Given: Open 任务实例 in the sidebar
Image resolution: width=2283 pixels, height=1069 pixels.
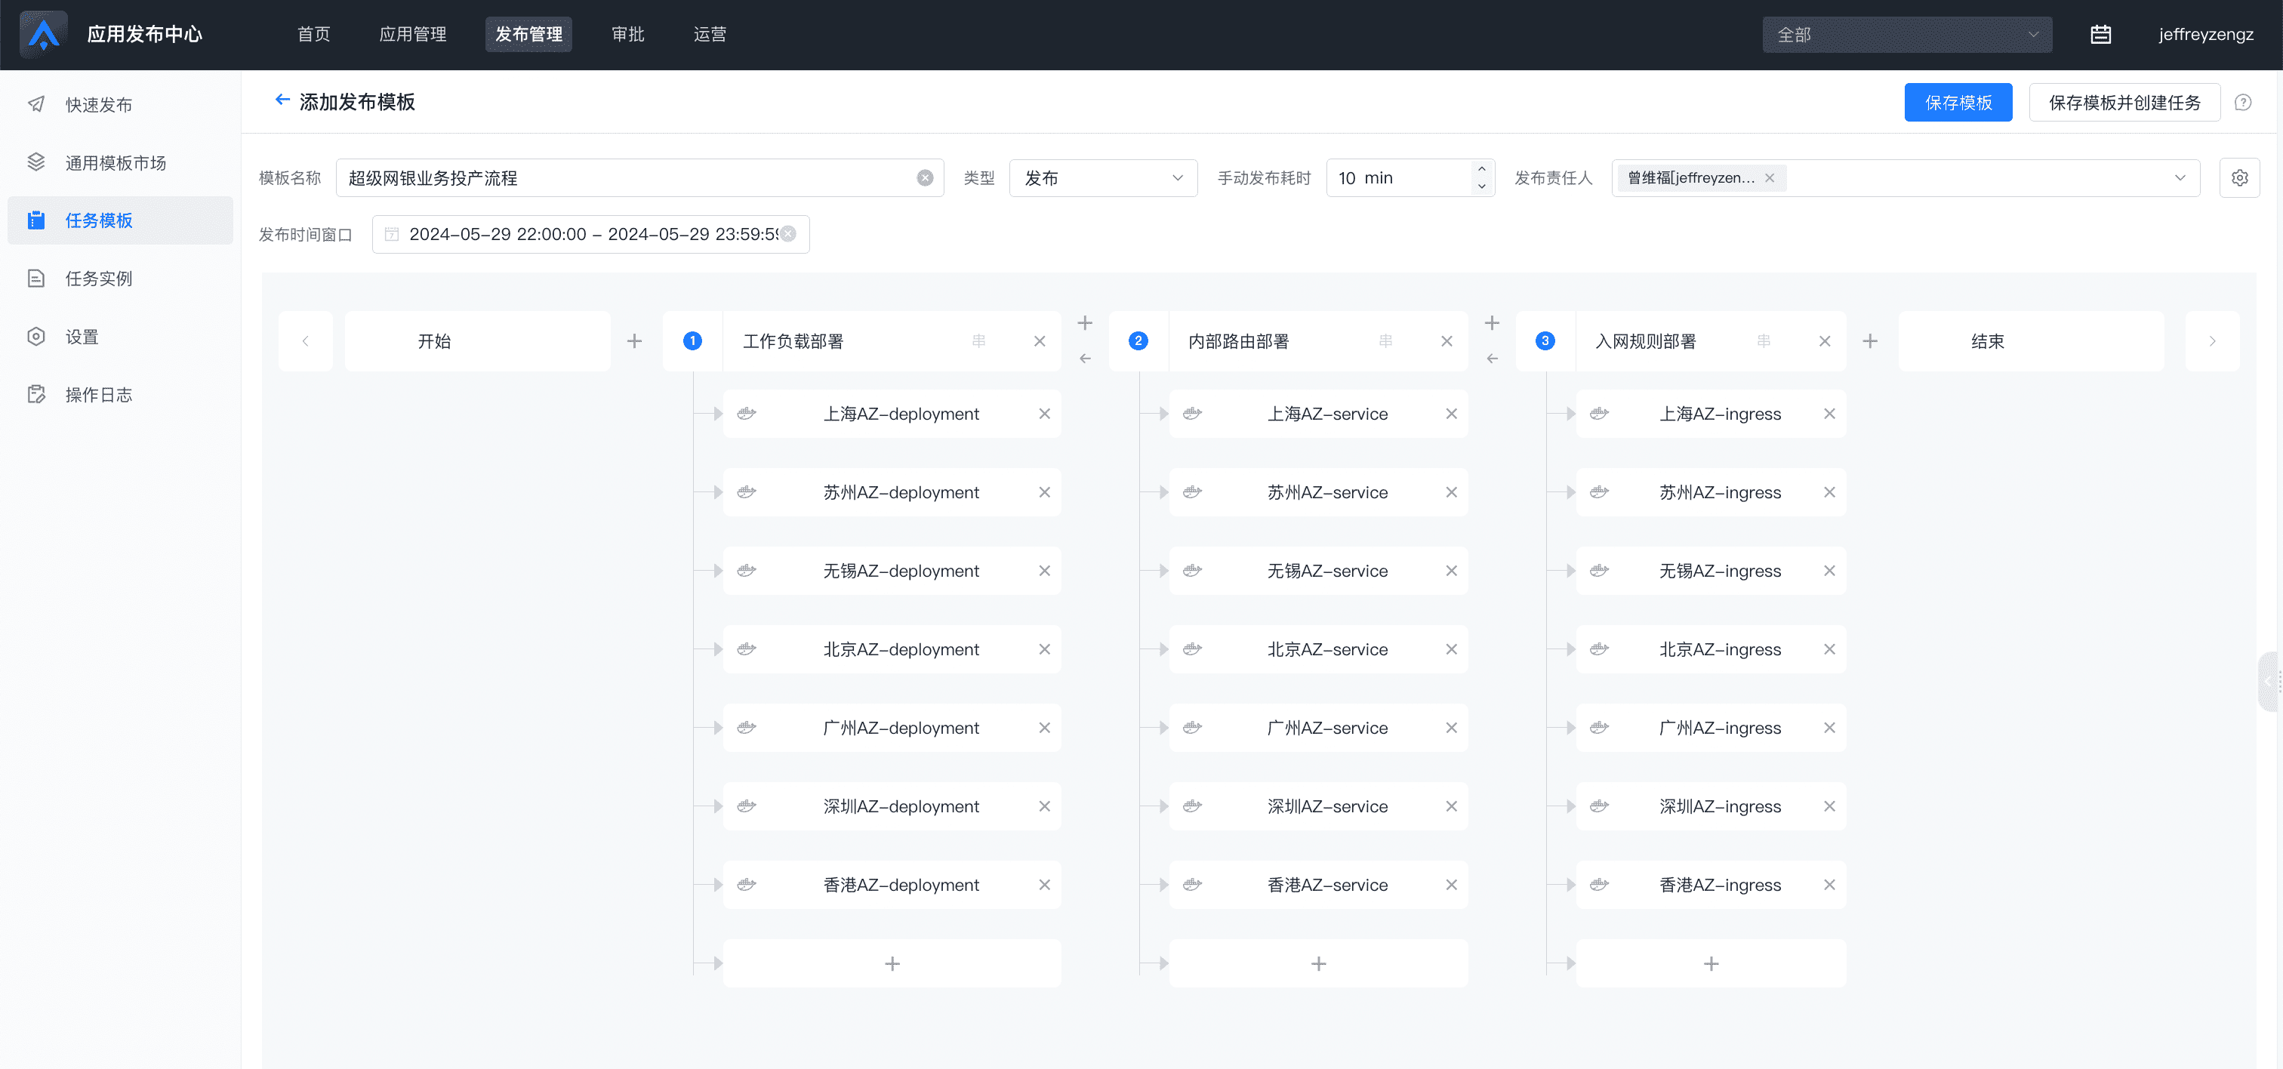Looking at the screenshot, I should [98, 279].
